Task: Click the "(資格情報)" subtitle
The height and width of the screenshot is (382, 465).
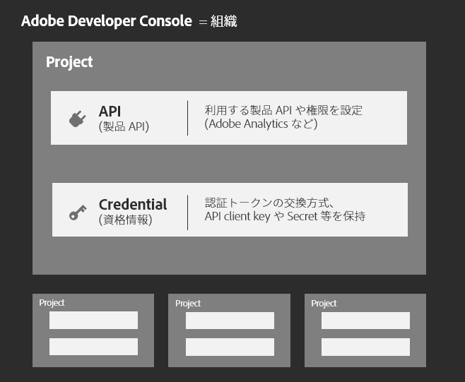Action: (x=126, y=220)
